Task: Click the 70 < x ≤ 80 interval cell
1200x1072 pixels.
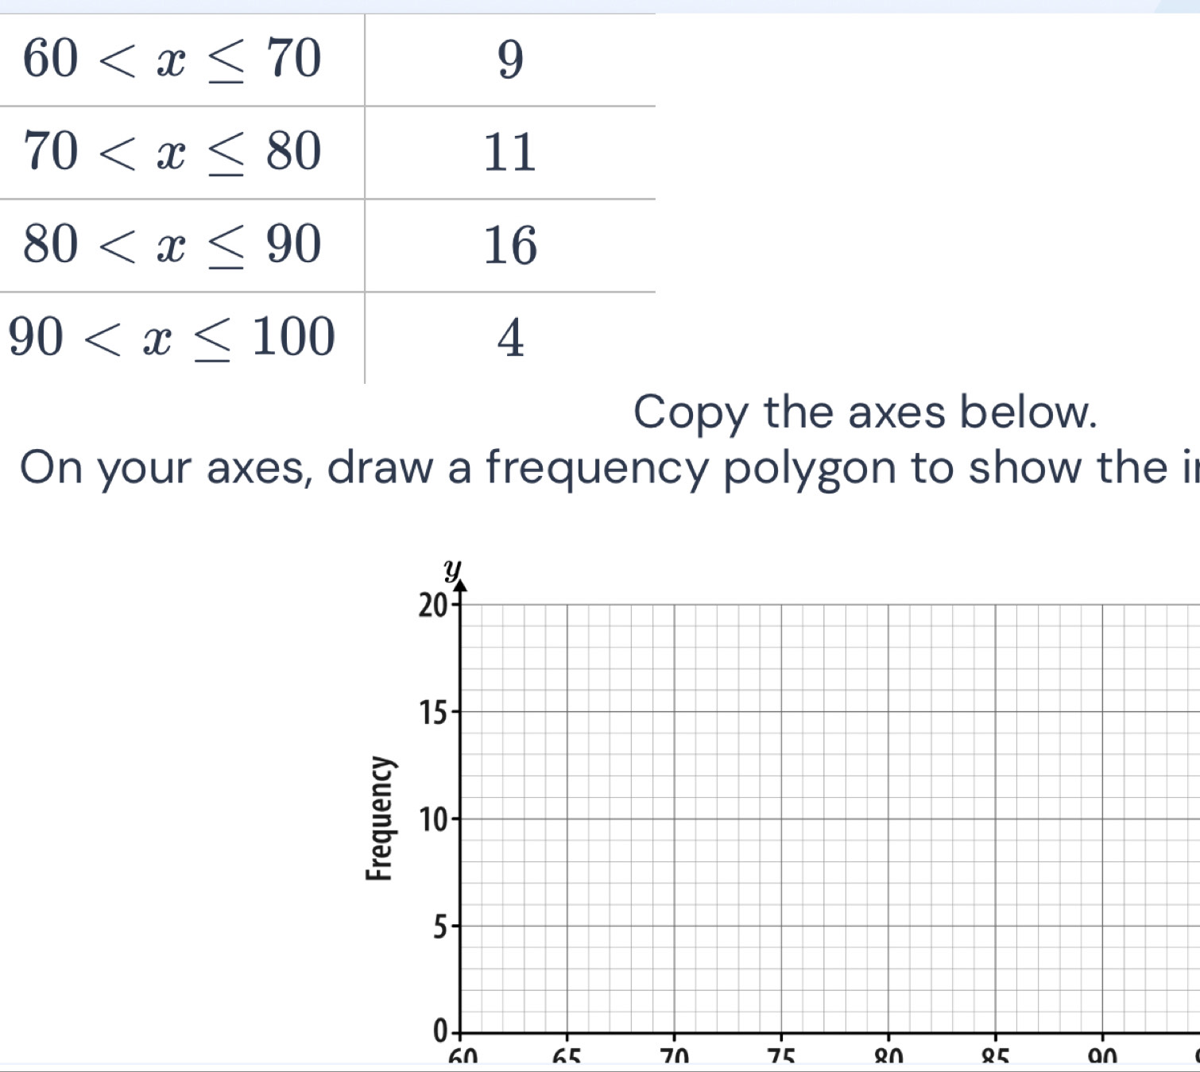Action: point(172,152)
